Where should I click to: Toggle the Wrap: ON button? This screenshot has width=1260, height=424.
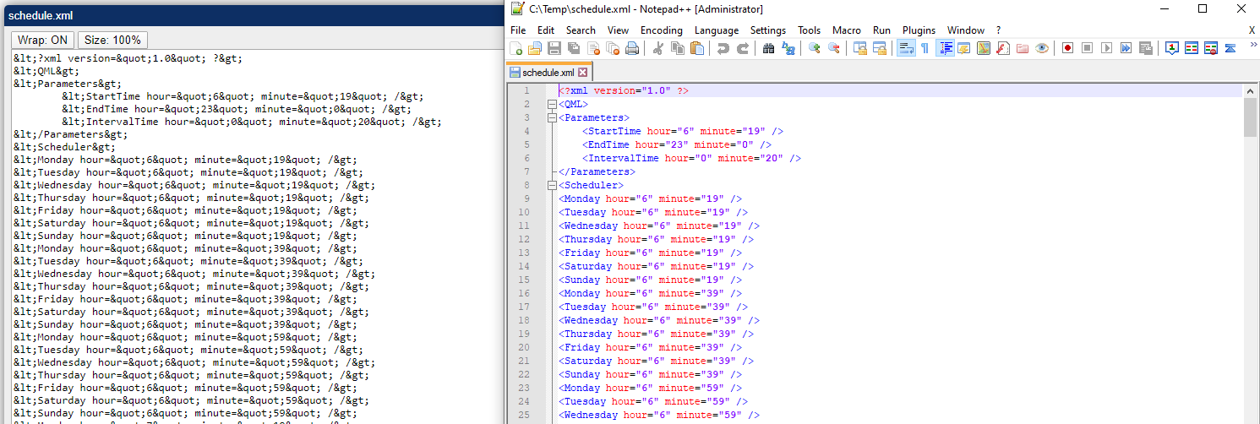tap(42, 40)
